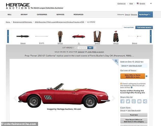Click the Heritage Auctions logo
Viewport: 161px width, 126px height.
[x=18, y=6]
